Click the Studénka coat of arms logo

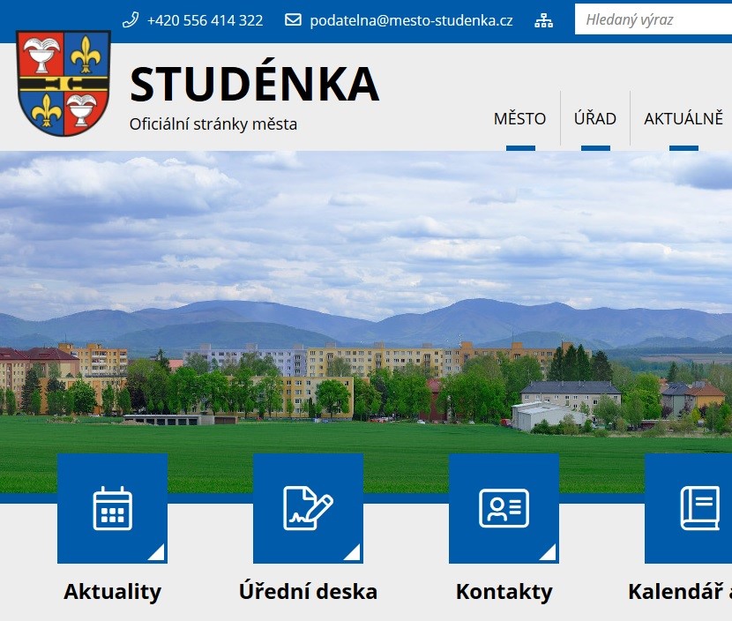click(63, 83)
